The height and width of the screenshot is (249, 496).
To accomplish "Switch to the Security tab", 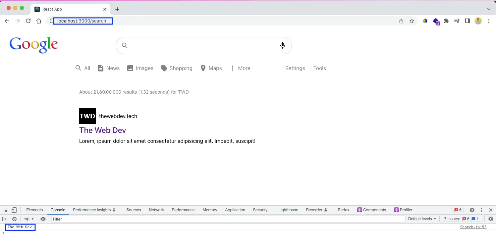I will (260, 210).
